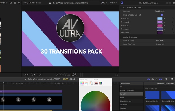Toggle full screen viewer icon

click(117, 75)
